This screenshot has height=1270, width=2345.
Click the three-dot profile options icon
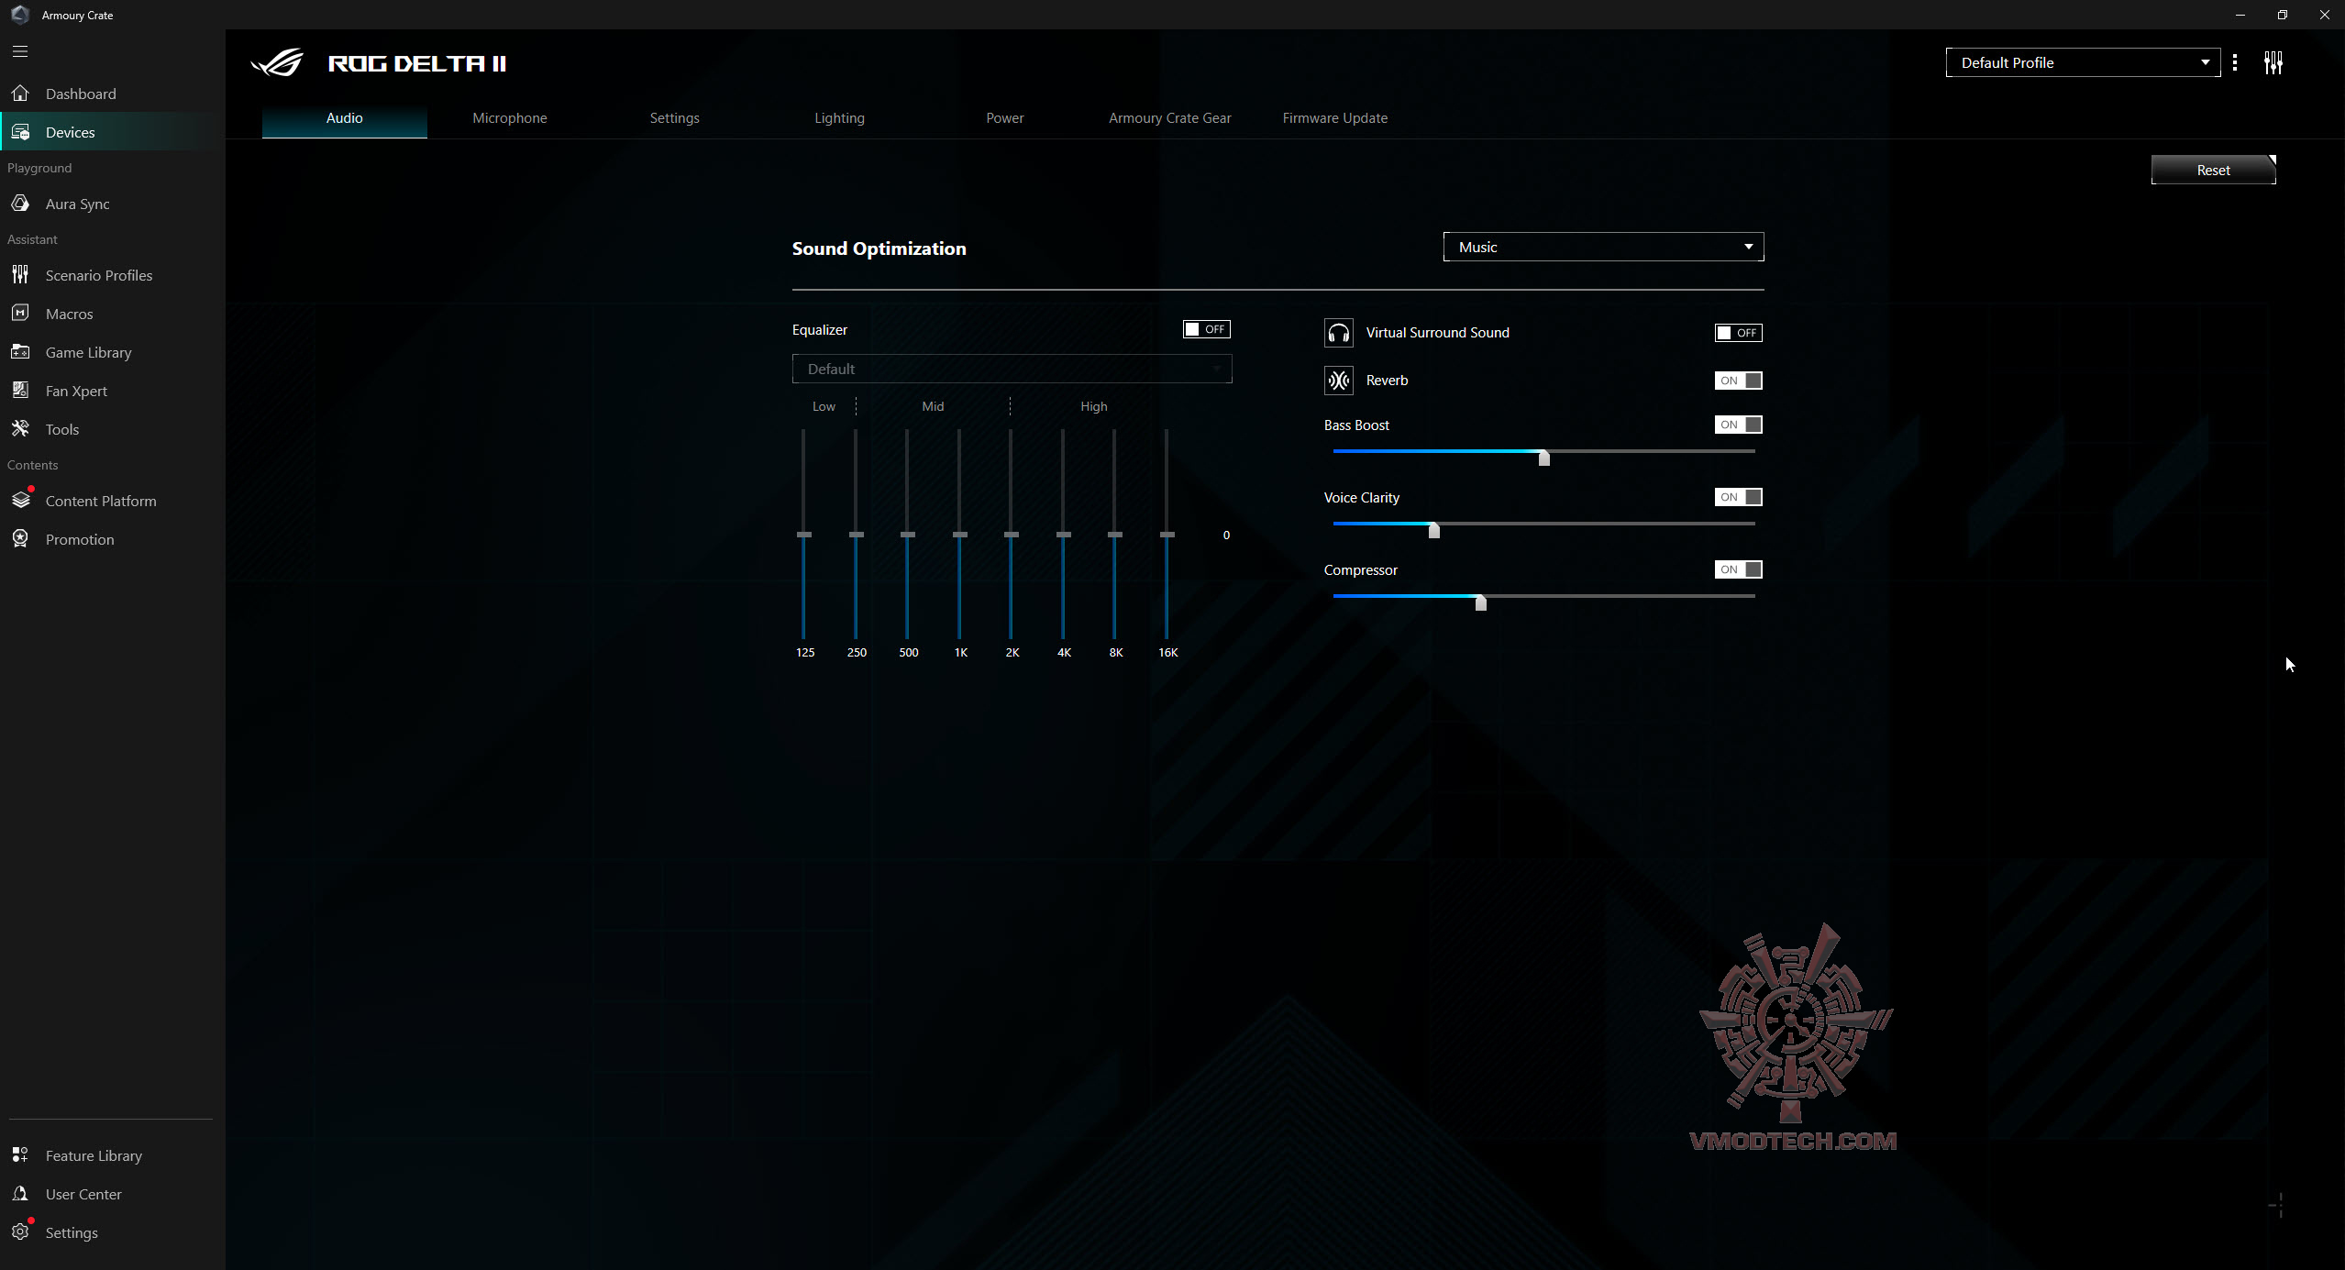point(2235,62)
